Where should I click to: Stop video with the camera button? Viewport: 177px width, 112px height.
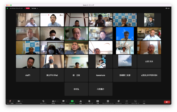point(19,101)
